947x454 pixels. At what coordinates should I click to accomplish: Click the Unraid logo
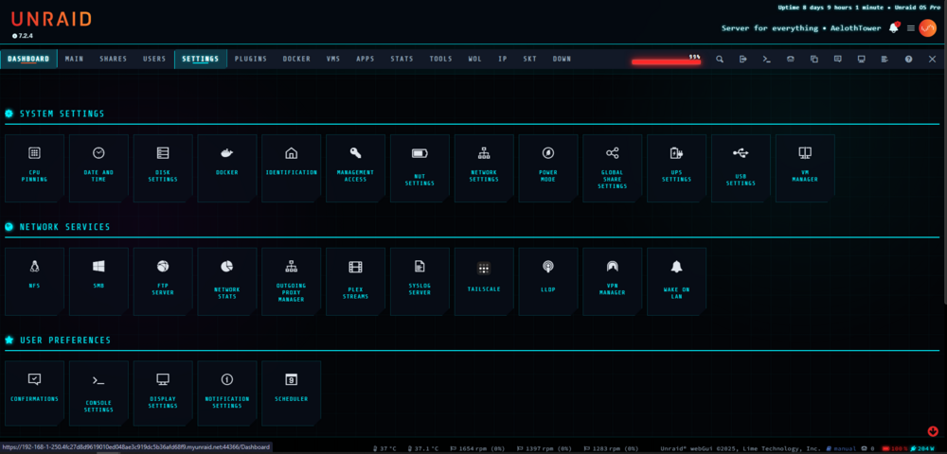coord(51,19)
